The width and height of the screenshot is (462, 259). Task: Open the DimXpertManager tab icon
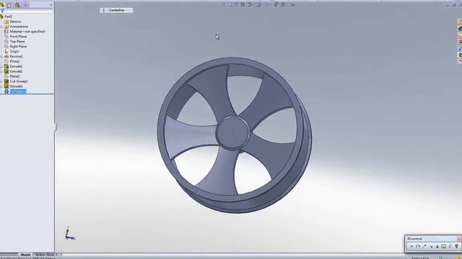click(25, 5)
